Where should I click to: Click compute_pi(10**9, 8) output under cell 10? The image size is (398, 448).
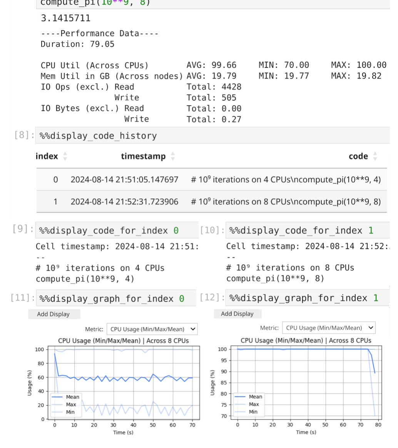coord(275,278)
